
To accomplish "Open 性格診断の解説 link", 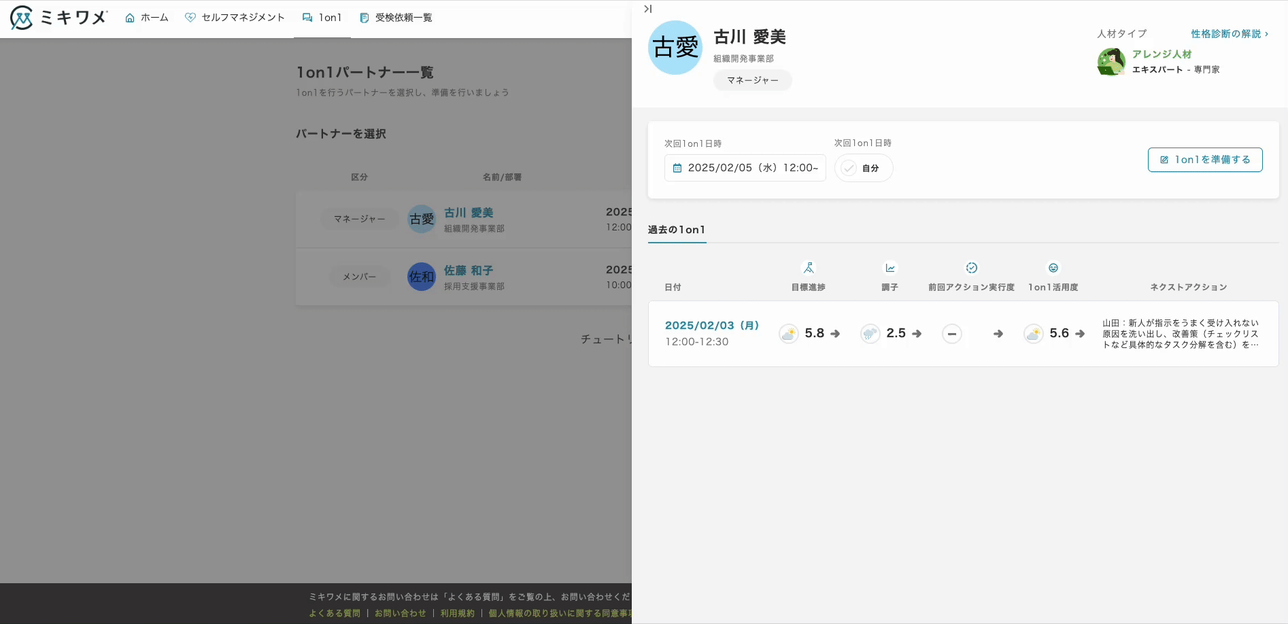I will (1229, 34).
